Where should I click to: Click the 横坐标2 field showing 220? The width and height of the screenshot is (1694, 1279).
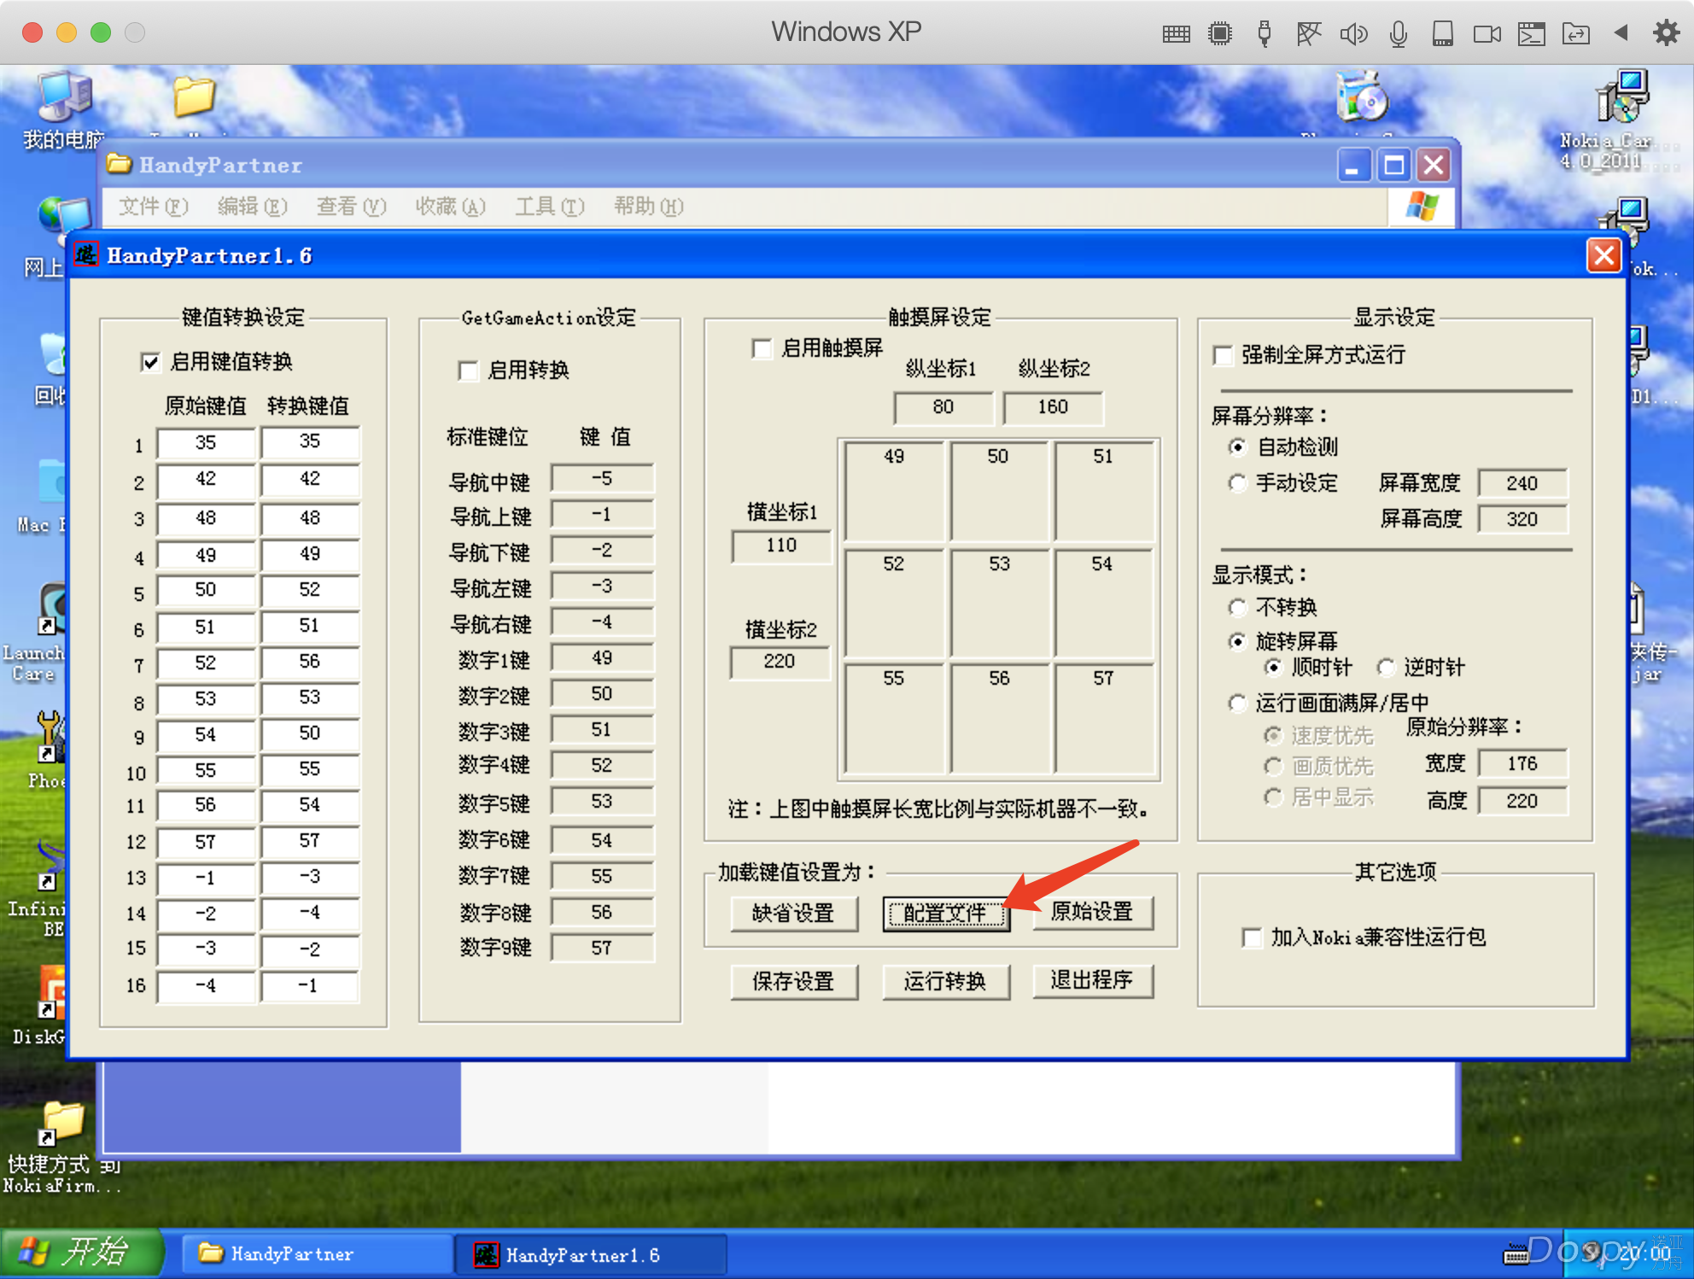pos(780,662)
